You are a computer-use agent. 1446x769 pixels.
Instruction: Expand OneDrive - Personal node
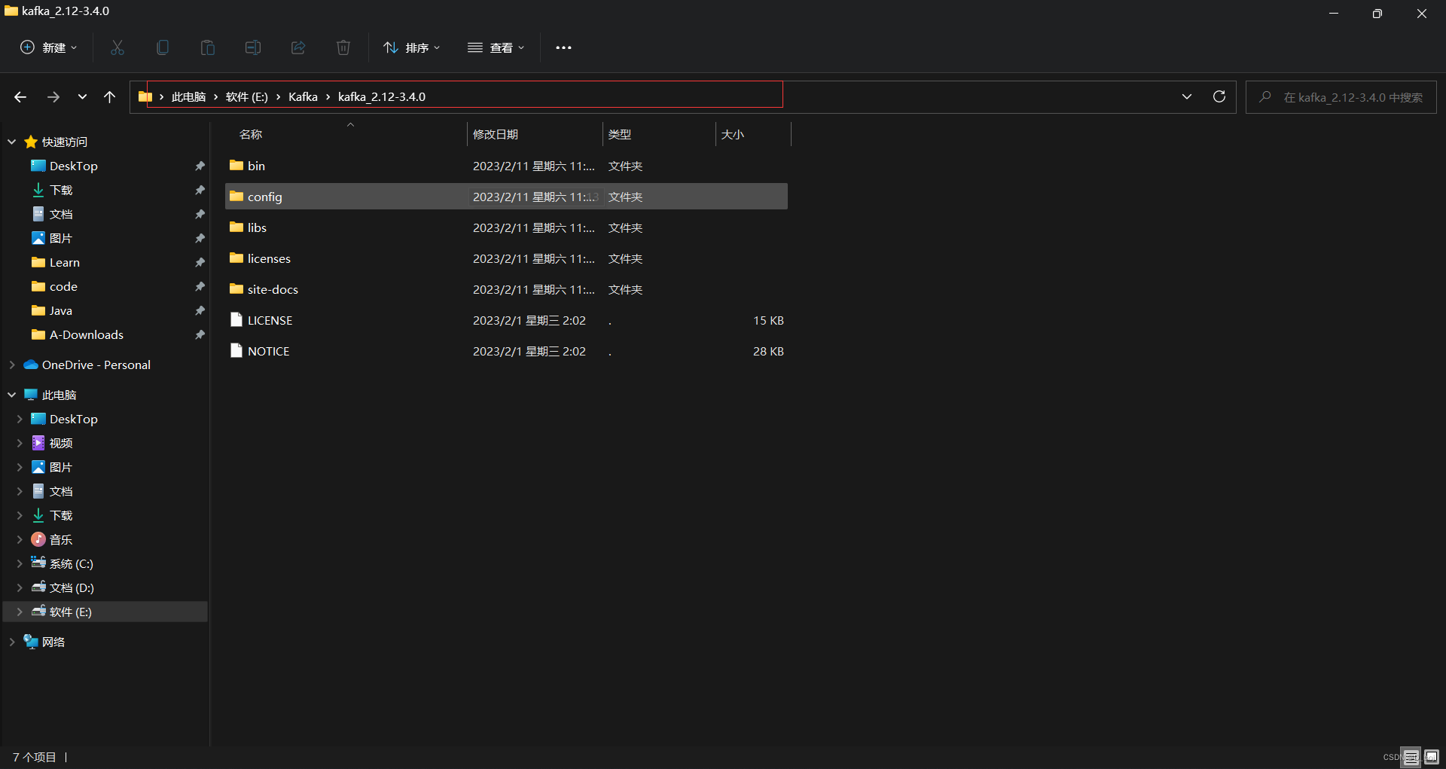[x=12, y=365]
